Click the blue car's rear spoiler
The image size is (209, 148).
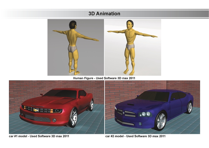187,93
